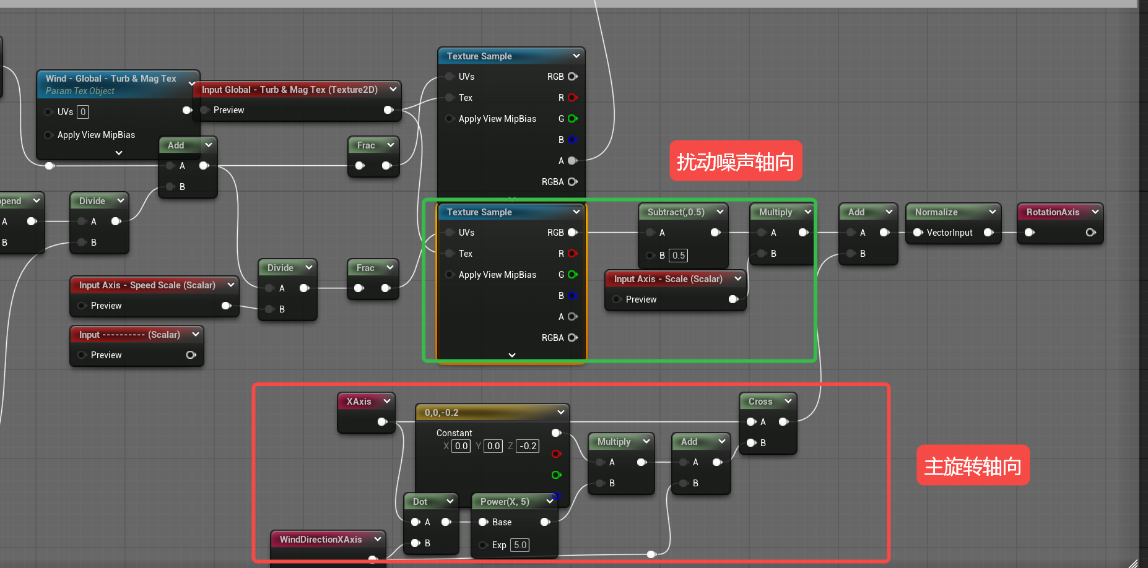Image resolution: width=1148 pixels, height=568 pixels.
Task: Click the A input pin on the Dot node
Action: pos(415,522)
